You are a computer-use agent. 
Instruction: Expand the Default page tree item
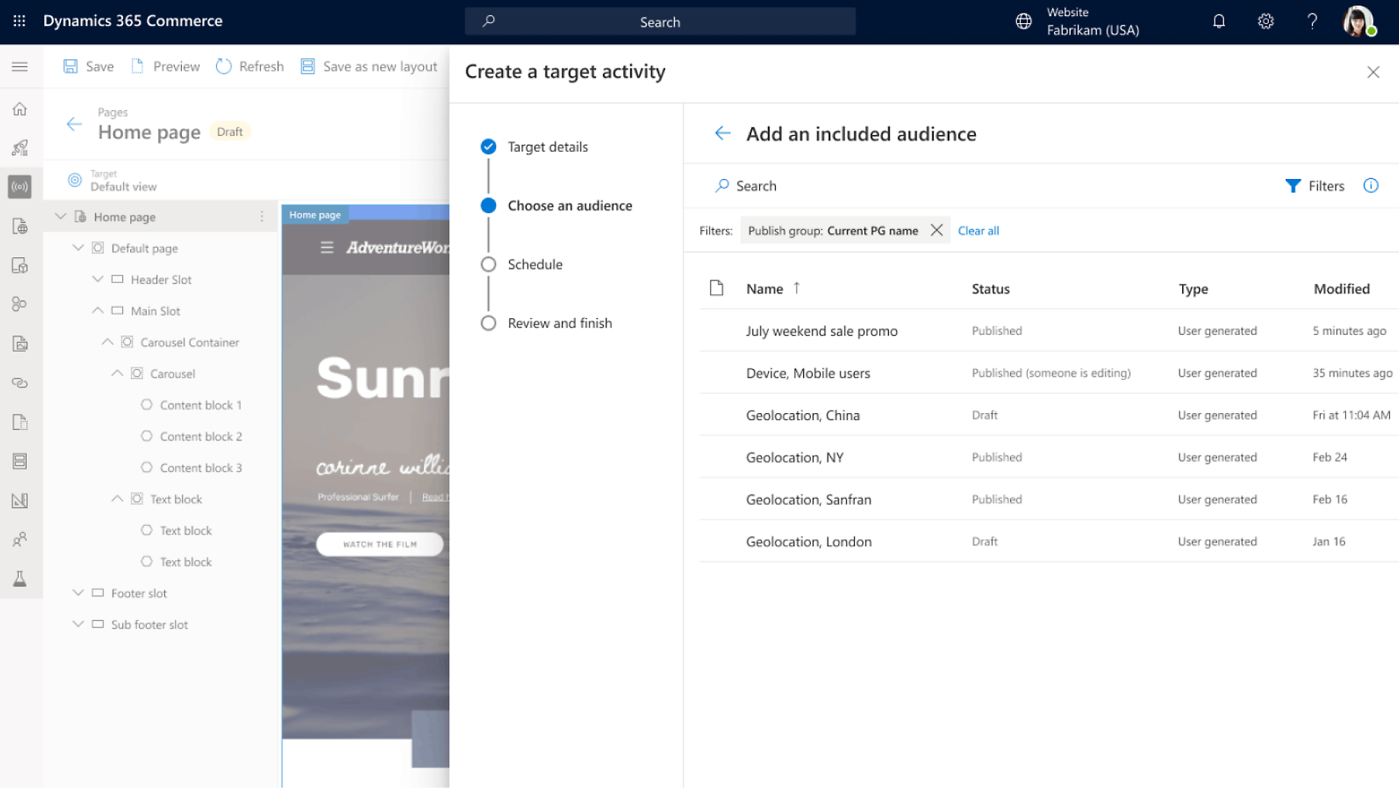tap(77, 248)
